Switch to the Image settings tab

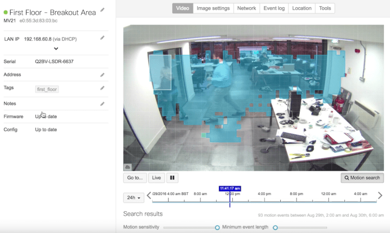pos(213,8)
